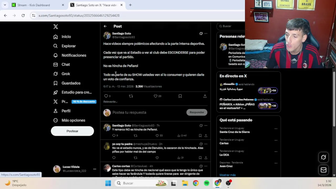The width and height of the screenshot is (336, 189).
Task: Open options for La DEA trend
Action: pyautogui.click(x=276, y=151)
